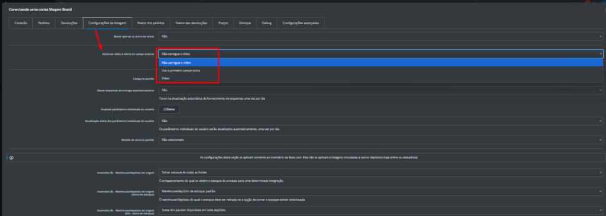Switch to the Preços tab

pos(223,23)
